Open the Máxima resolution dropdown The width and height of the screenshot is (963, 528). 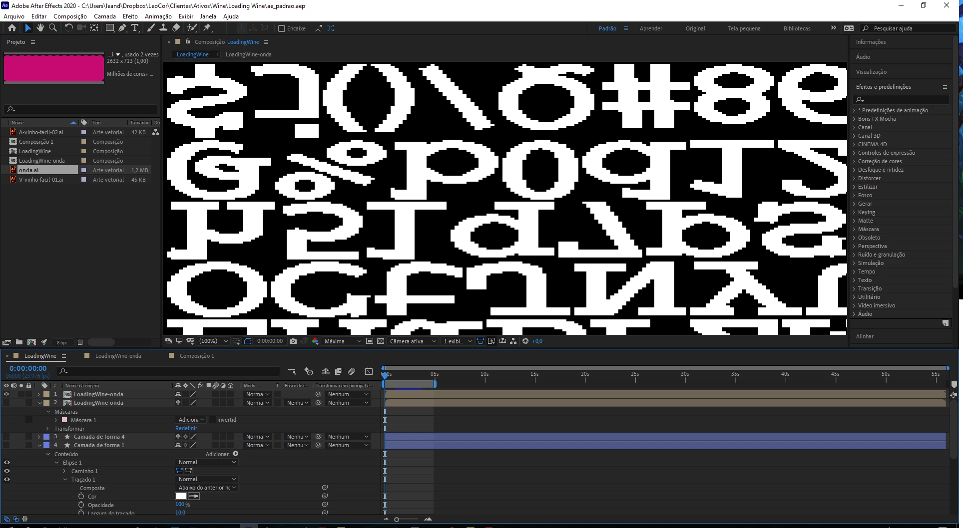[343, 341]
